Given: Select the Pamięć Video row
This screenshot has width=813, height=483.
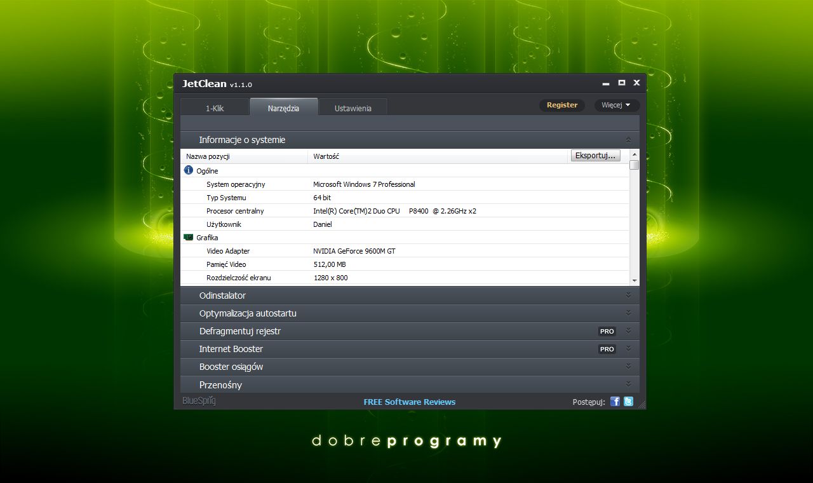Looking at the screenshot, I should pyautogui.click(x=405, y=264).
